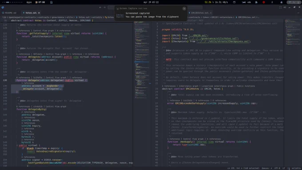Click the Ln 135, Col cursor position status
The image size is (302, 170).
click(x=243, y=168)
